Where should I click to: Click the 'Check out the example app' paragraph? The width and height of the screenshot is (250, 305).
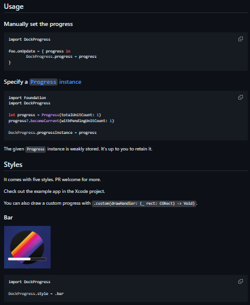coord(54,191)
